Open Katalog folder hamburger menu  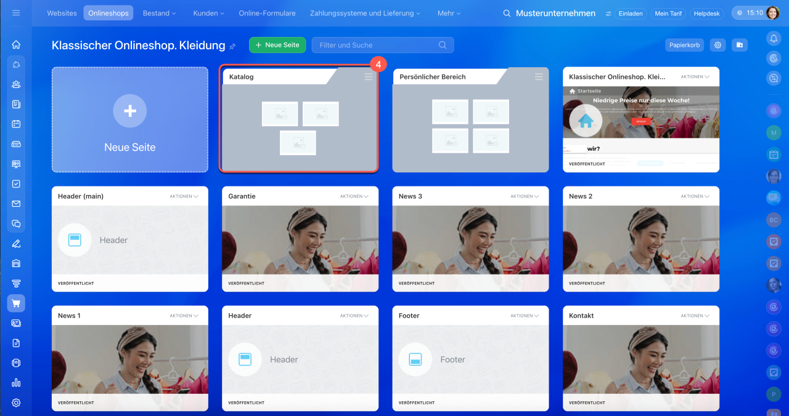click(x=369, y=76)
